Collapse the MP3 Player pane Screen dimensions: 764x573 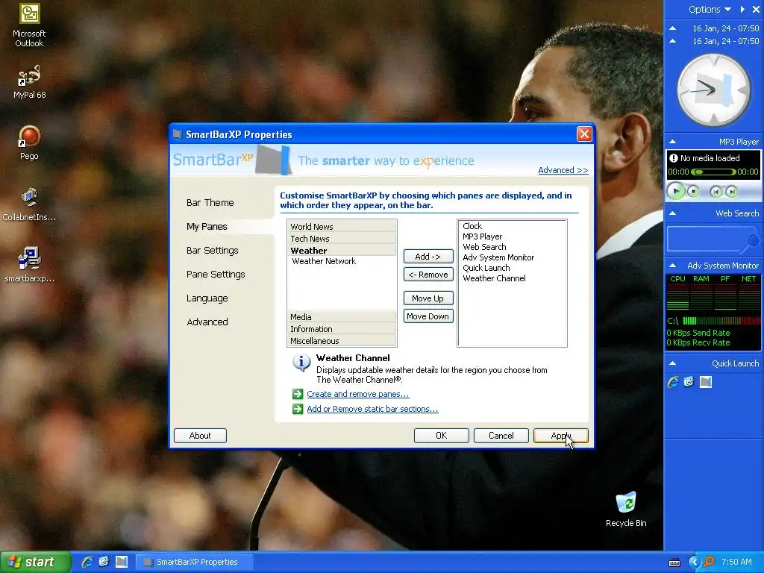click(x=672, y=142)
